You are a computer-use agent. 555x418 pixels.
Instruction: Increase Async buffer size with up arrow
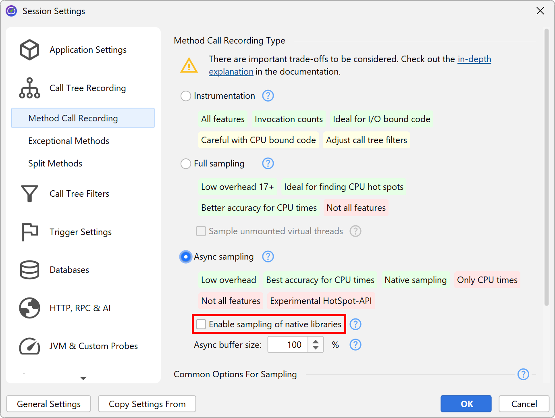(316, 341)
